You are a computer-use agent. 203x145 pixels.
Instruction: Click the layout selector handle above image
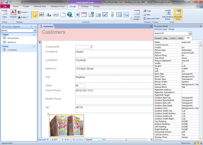pyautogui.click(x=48, y=114)
